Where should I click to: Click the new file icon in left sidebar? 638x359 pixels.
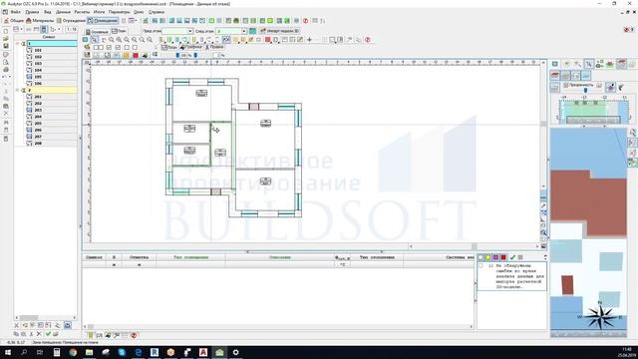[x=6, y=31]
